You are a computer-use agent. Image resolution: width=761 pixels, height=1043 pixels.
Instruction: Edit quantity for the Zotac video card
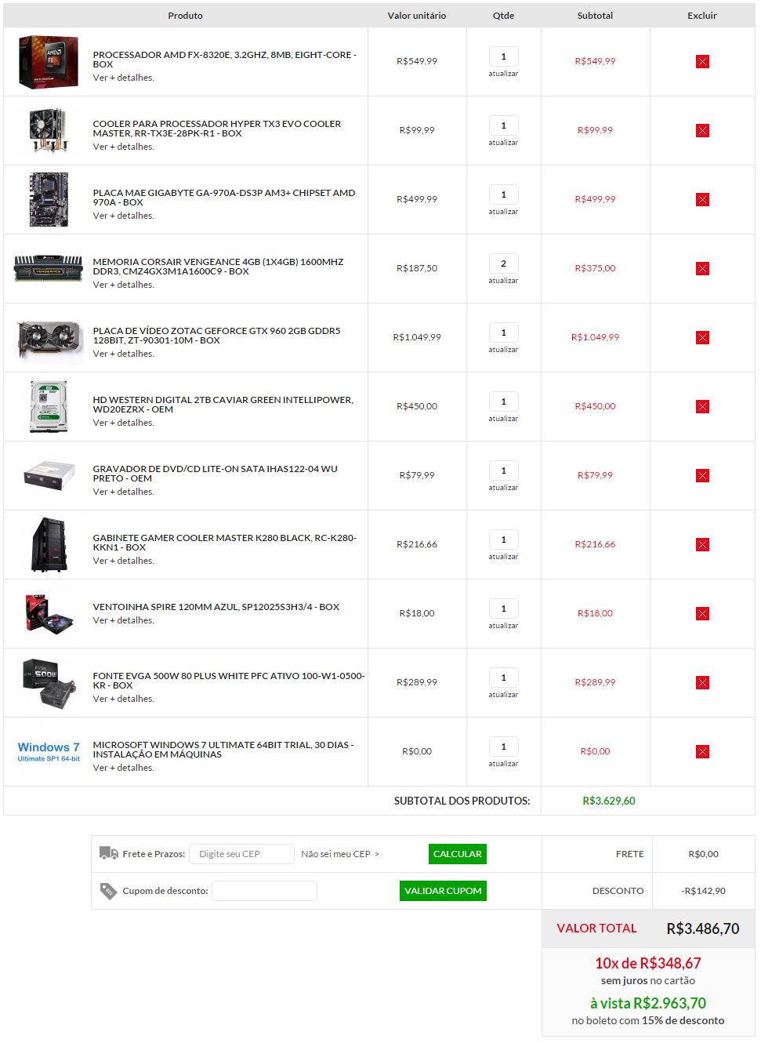(503, 333)
